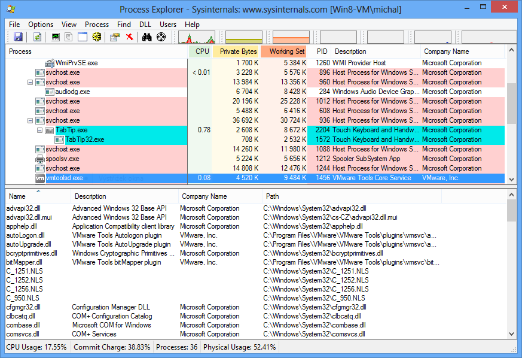
Task: Open the System Information graph panel
Action: coord(55,37)
